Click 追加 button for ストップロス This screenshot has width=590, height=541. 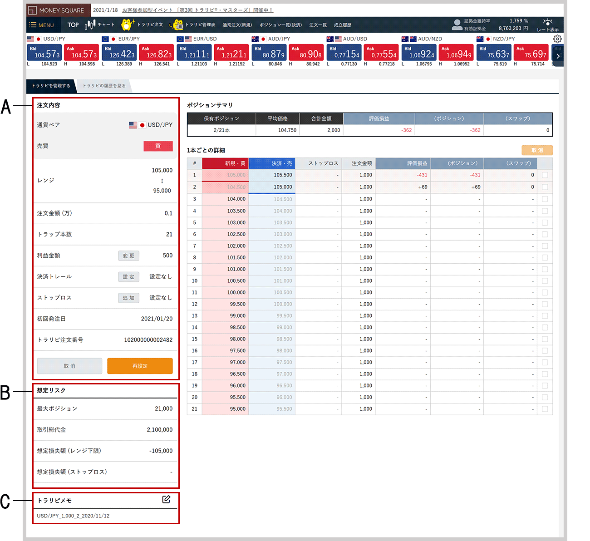(x=128, y=298)
